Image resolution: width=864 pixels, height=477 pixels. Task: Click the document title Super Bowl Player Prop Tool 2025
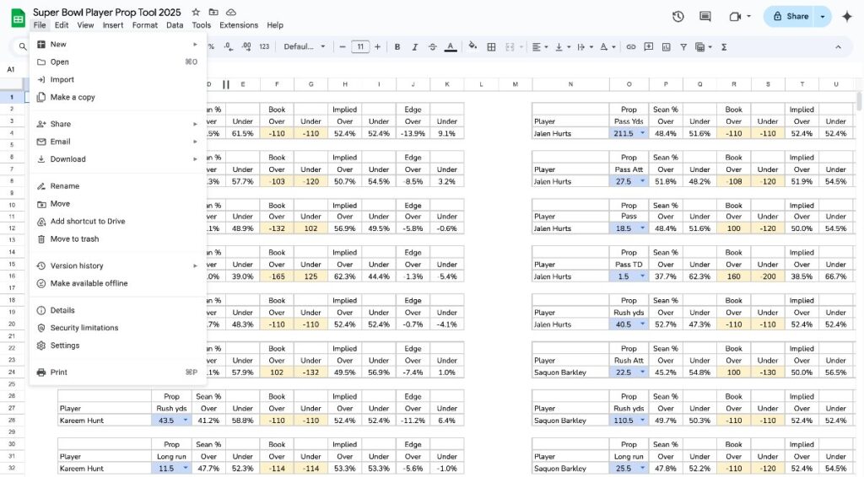(107, 12)
